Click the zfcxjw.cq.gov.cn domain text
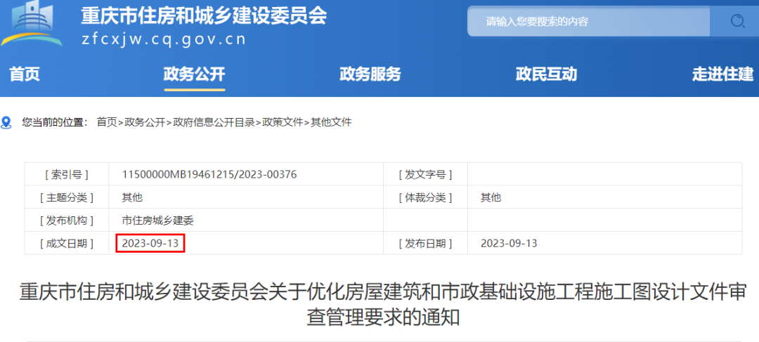The image size is (759, 342). click(x=164, y=39)
